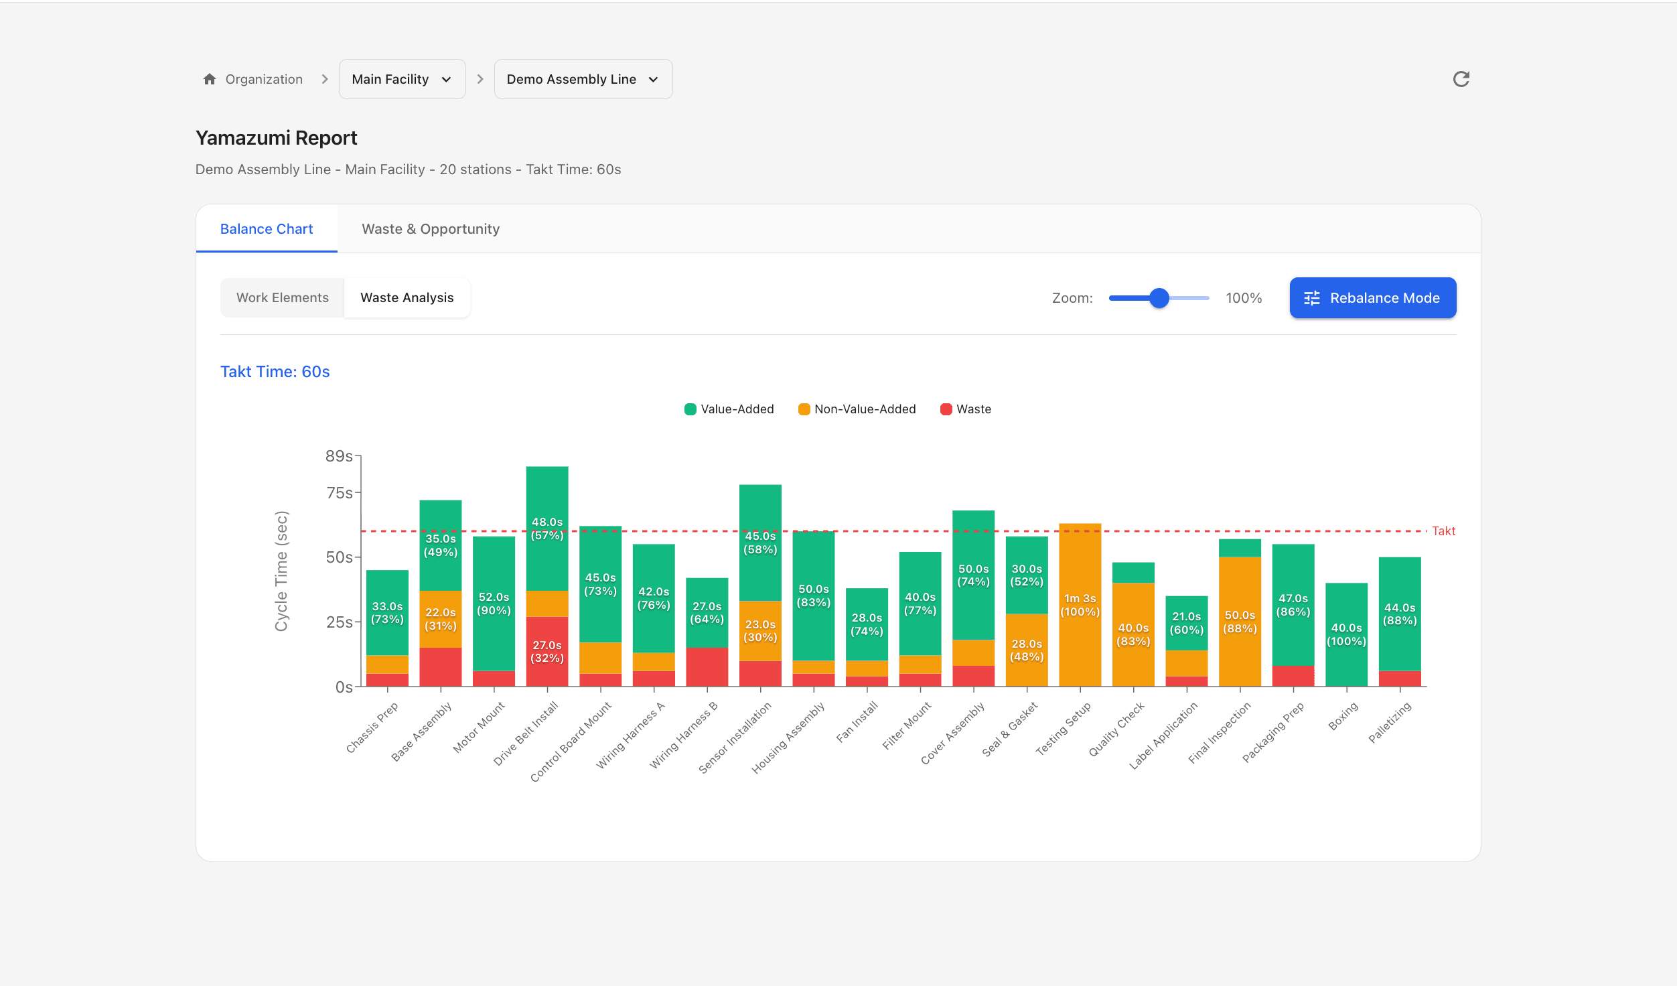Click the Takt Time: 60s label
Screen dimensions: 1677x986
275,371
